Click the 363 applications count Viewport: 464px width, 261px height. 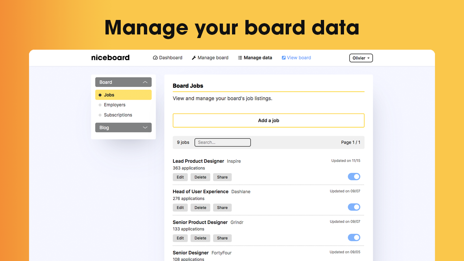[x=189, y=168]
